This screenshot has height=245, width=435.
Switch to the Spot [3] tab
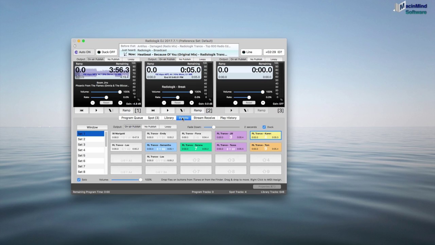154,118
